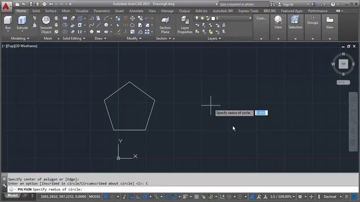Open the Solid ribbon tab
The width and height of the screenshot is (360, 202).
coord(36,11)
